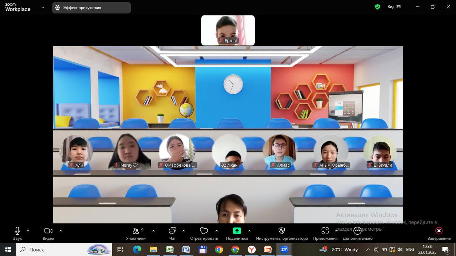Expand video options arrow next to Видео
Image resolution: width=456 pixels, height=256 pixels.
tap(61, 231)
